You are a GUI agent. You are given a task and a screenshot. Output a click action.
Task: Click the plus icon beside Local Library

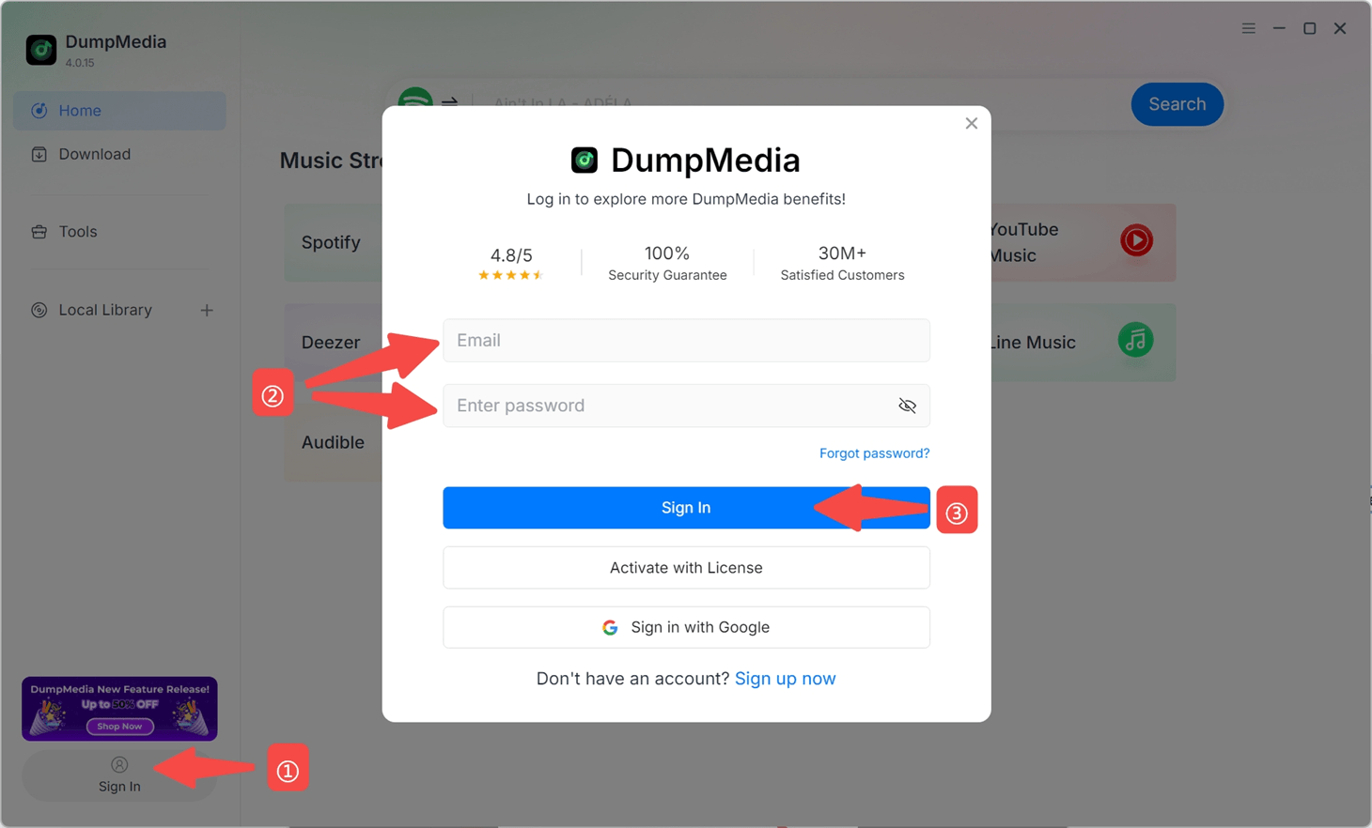pos(207,310)
